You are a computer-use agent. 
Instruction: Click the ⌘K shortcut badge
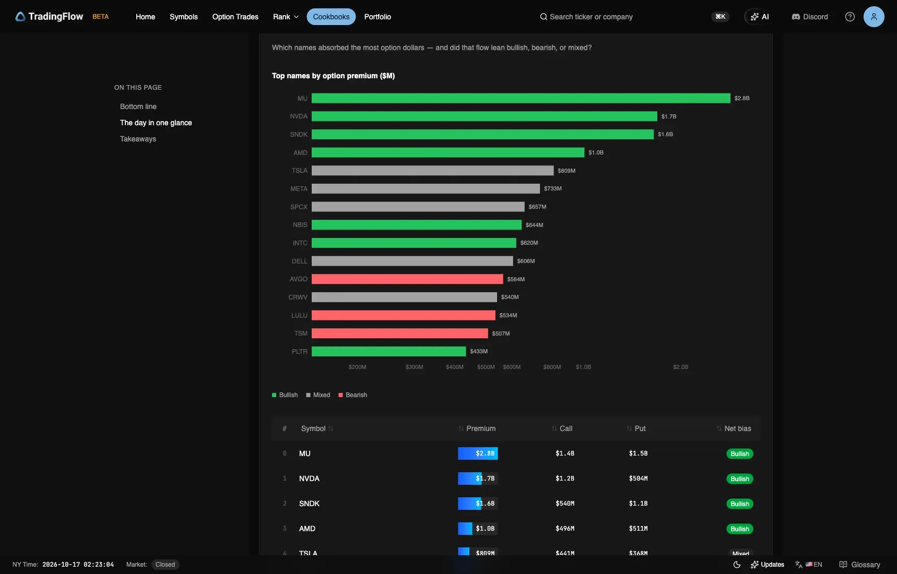point(721,17)
